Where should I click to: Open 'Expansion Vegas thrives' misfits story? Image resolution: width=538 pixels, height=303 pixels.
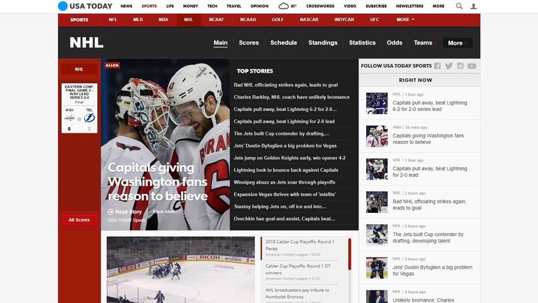[x=284, y=194]
